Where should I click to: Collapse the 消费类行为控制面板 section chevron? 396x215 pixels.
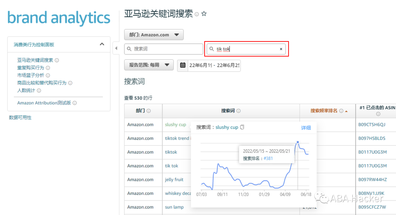102,44
